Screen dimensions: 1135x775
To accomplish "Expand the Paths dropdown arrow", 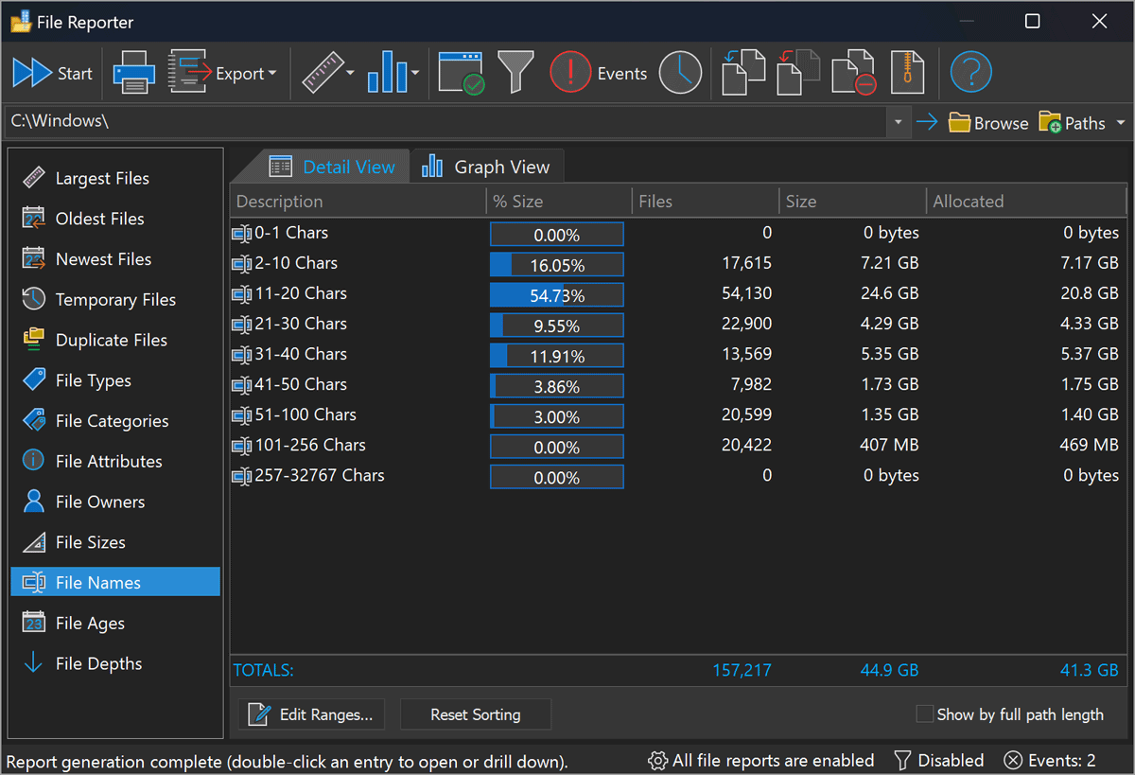I will pyautogui.click(x=1121, y=123).
